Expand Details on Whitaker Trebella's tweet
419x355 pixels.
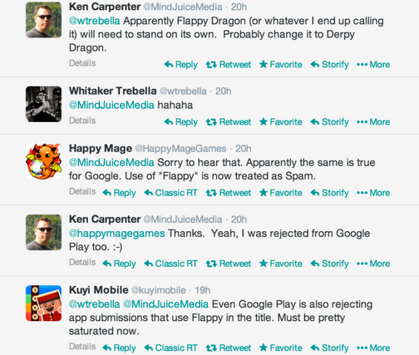[x=82, y=121]
